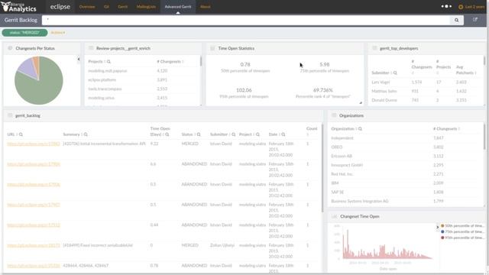Viewport: 489px width, 275px height.
Task: Click the Review-projects table scrollbar
Action: pyautogui.click(x=200, y=61)
